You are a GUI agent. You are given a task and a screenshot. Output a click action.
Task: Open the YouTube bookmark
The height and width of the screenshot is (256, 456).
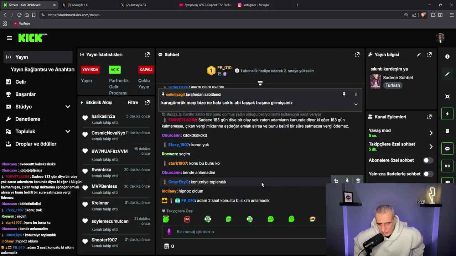point(22,23)
